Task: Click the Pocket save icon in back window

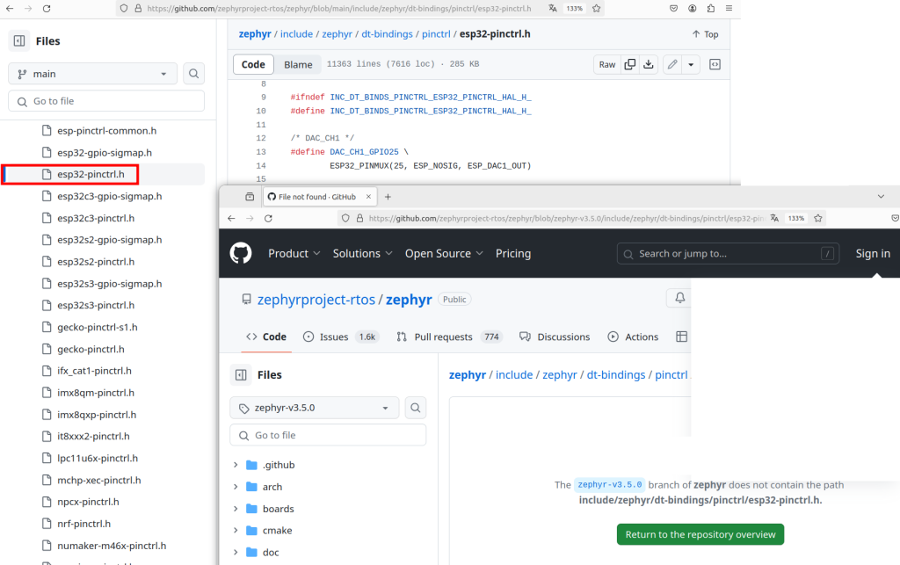Action: pyautogui.click(x=674, y=9)
